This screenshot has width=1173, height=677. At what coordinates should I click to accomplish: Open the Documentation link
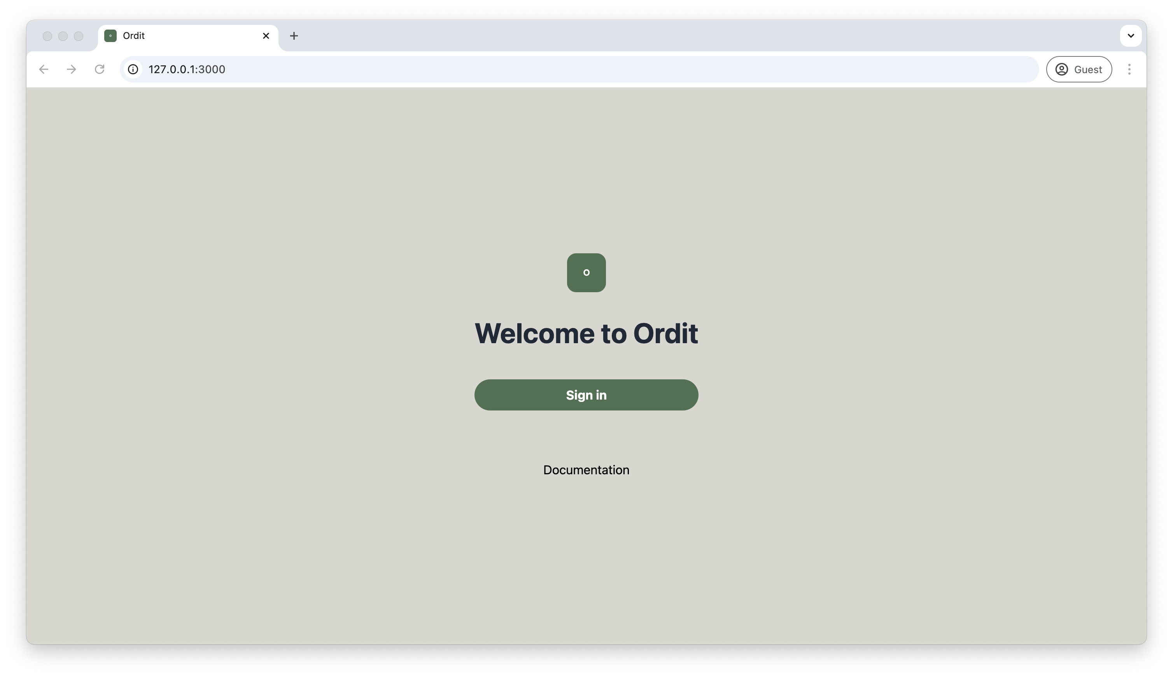pos(586,470)
